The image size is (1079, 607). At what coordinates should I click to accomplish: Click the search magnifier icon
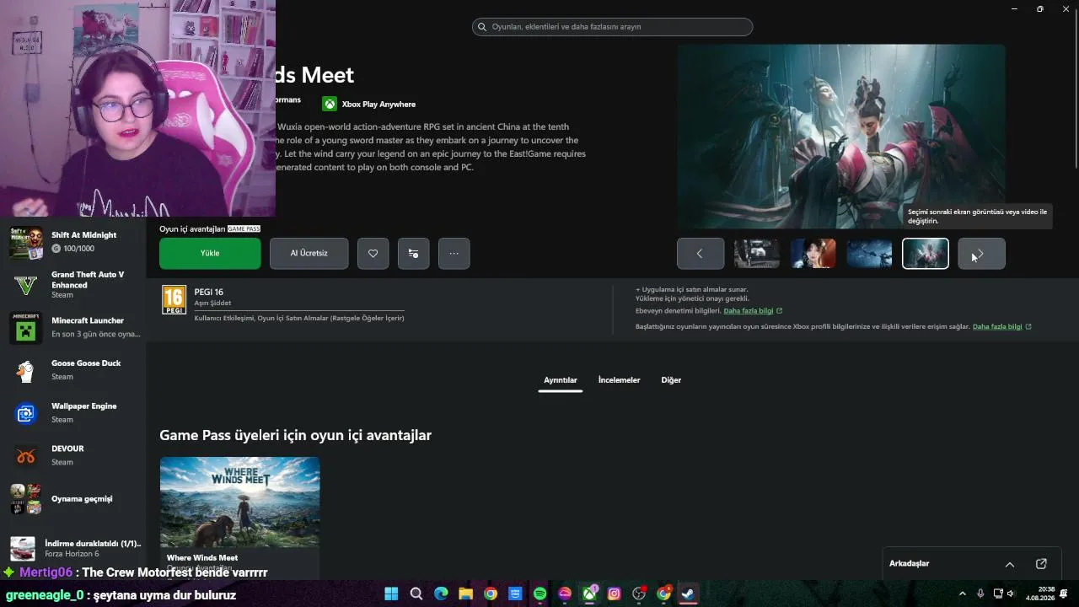(482, 27)
